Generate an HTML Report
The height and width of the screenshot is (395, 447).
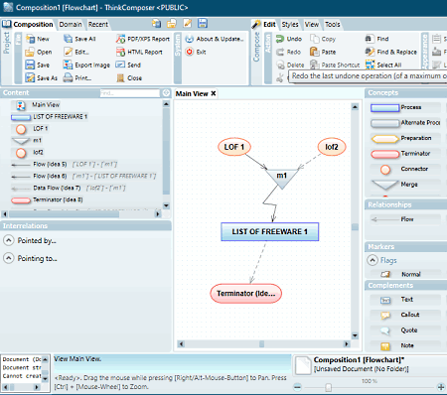[139, 52]
